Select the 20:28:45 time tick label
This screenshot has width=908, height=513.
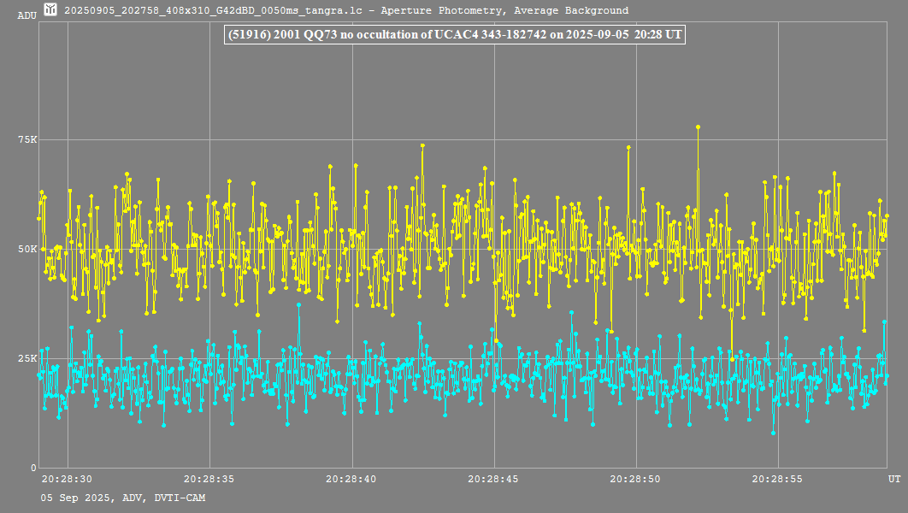[493, 480]
